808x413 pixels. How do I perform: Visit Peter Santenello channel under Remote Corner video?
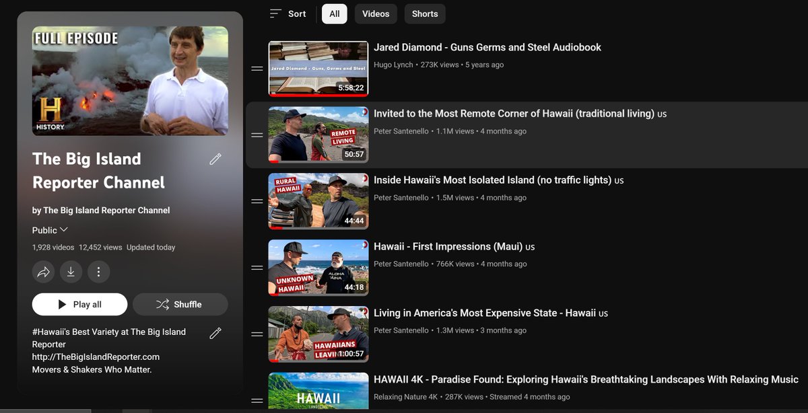tap(401, 132)
